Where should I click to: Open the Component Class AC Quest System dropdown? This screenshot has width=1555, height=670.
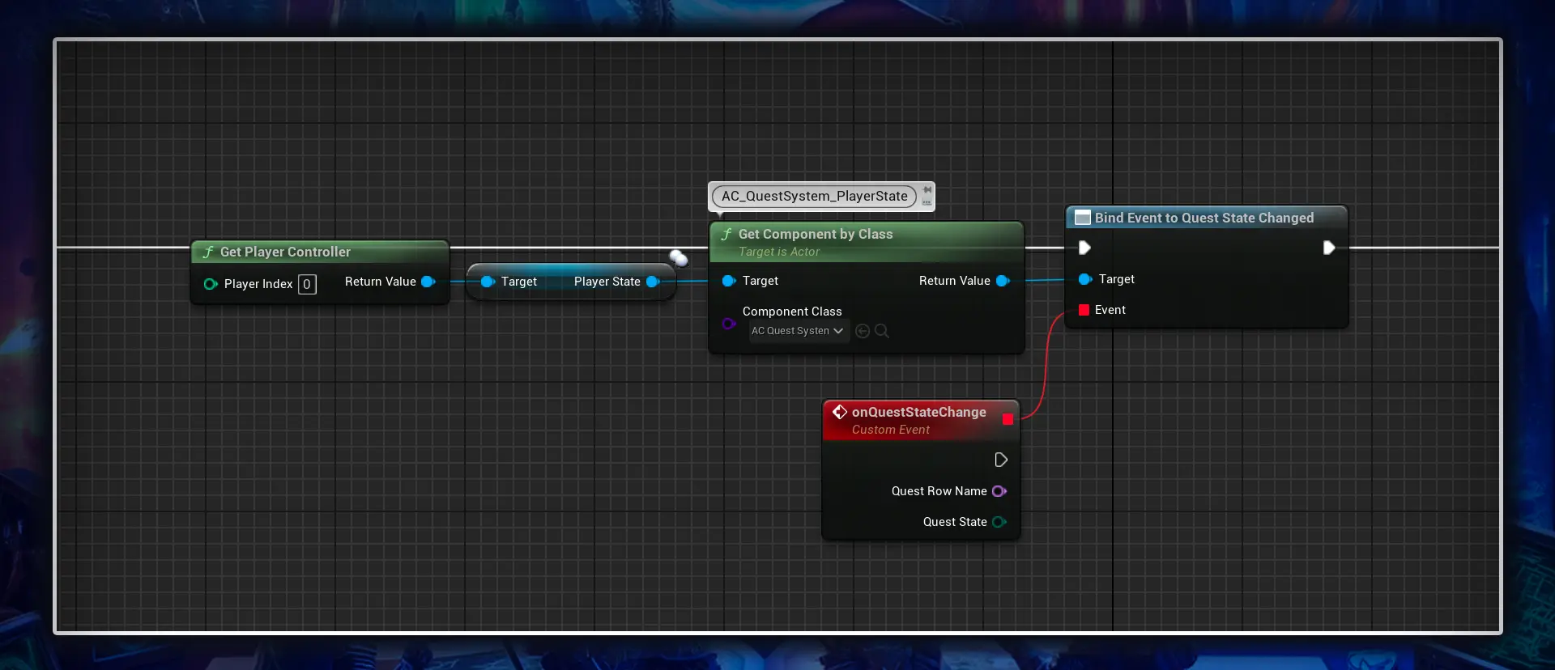tap(799, 331)
